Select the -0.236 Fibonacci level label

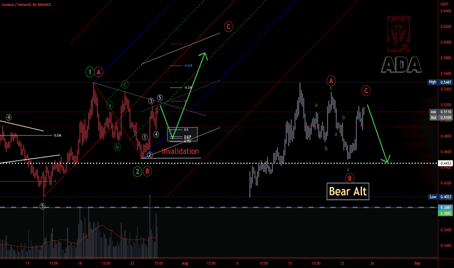[188, 88]
